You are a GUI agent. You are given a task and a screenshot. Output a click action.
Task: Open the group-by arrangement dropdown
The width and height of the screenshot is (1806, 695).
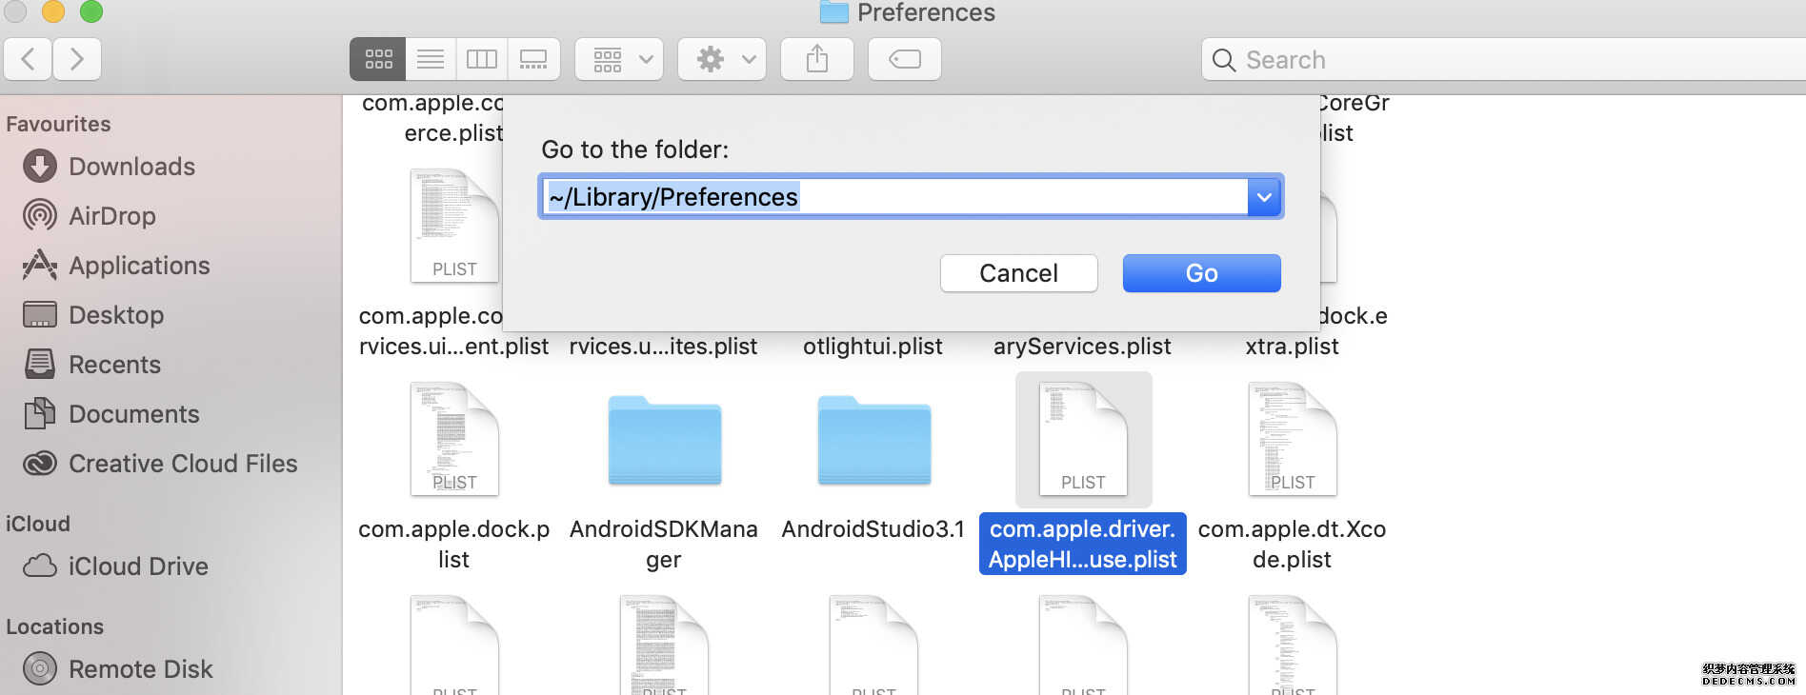click(619, 60)
